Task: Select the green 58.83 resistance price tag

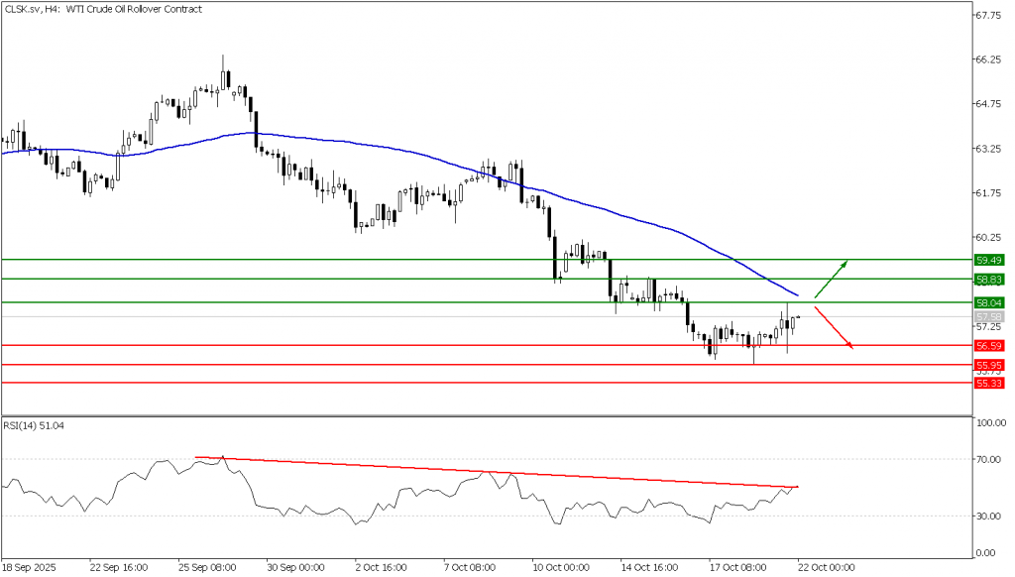Action: (x=989, y=281)
